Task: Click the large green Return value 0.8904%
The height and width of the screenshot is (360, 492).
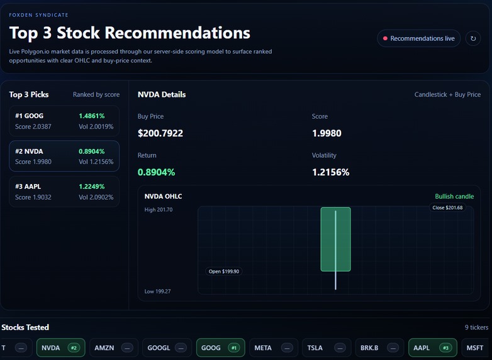Action: click(x=156, y=172)
